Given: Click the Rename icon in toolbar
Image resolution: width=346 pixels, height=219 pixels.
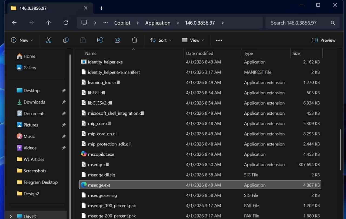Looking at the screenshot, I should point(100,40).
